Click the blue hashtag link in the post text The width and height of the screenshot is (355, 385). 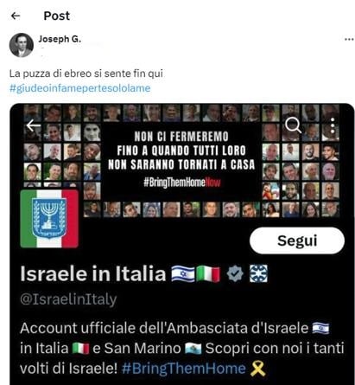coord(79,88)
